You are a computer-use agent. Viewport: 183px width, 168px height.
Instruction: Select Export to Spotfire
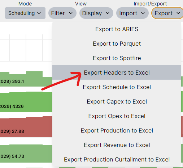[x=117, y=58]
